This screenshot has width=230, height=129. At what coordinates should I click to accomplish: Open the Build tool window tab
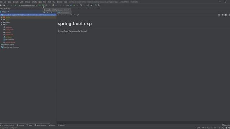pyautogui.click(x=29, y=125)
